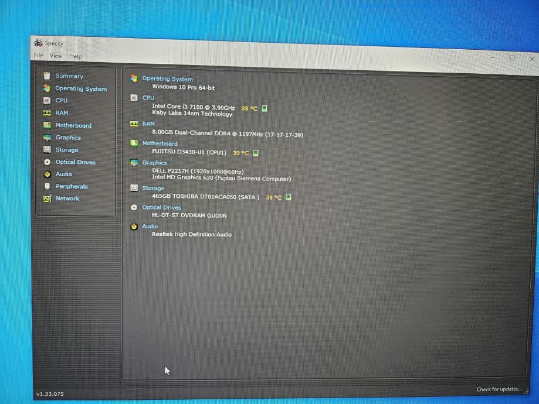Click Operating System heading link in summary

point(167,79)
